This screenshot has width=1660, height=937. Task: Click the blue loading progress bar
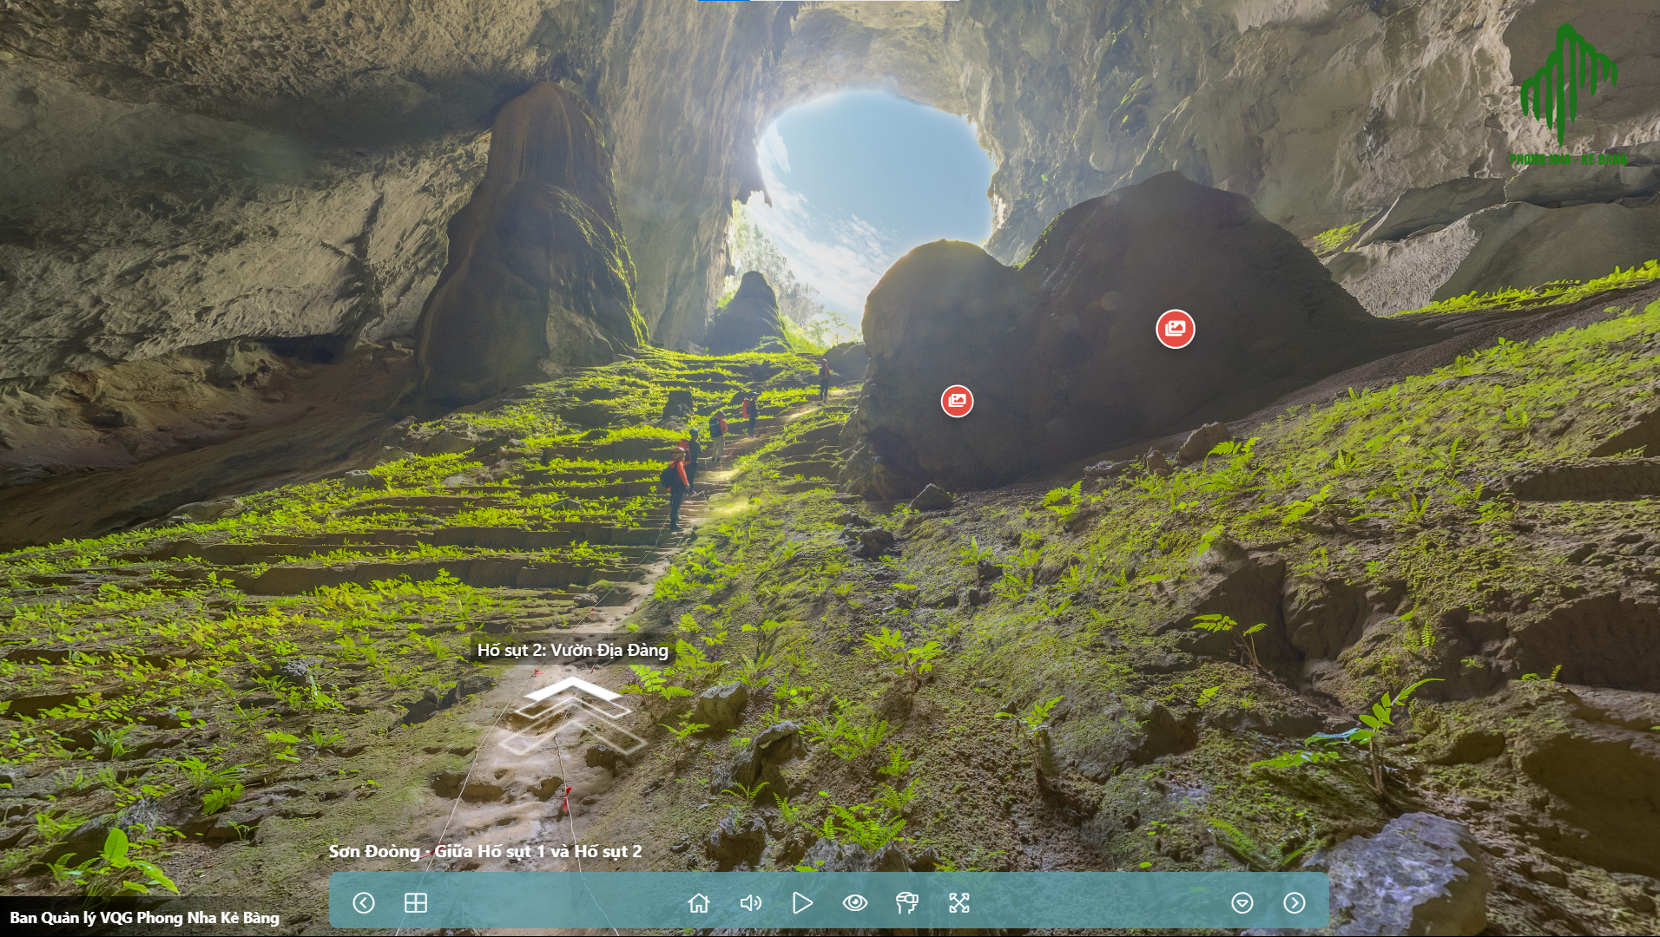[723, 1]
